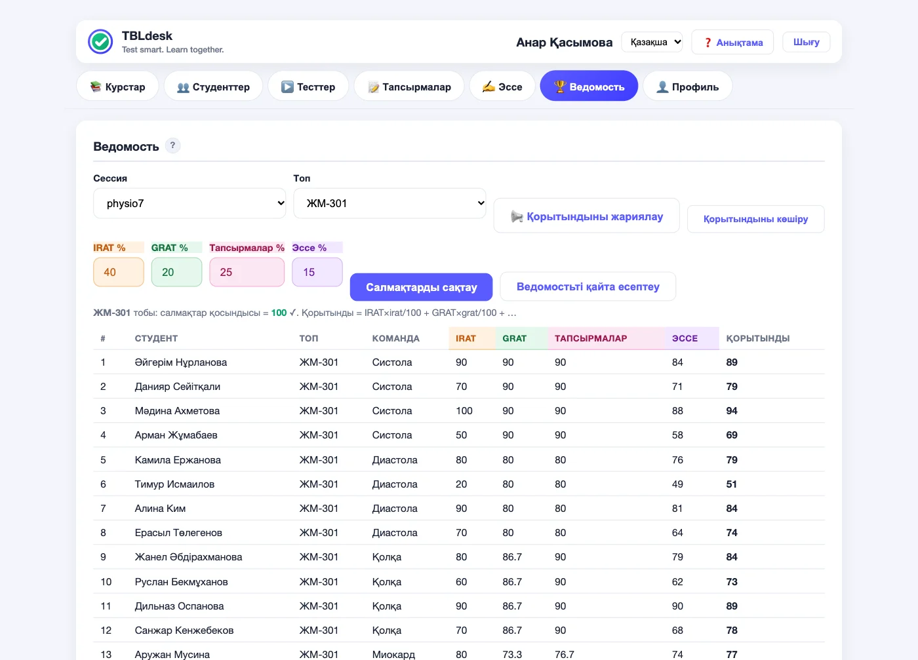Screen dimensions: 918x660
Task: Click the user name Анар Қасымова
Action: coord(564,42)
